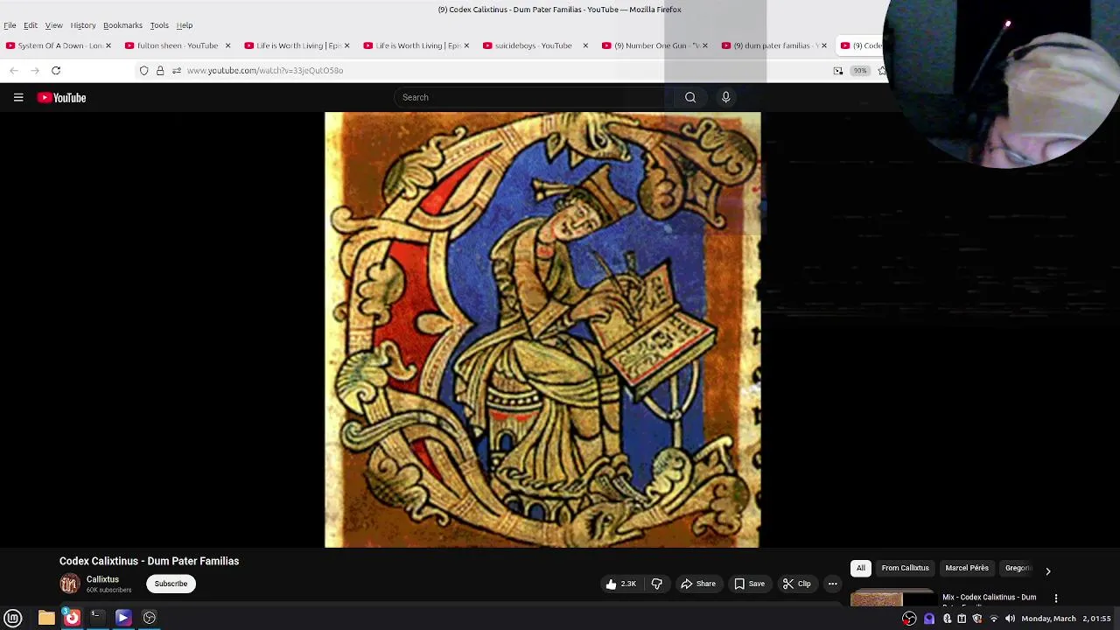Close the Number One Gun tab
The image size is (1120, 630).
(704, 45)
